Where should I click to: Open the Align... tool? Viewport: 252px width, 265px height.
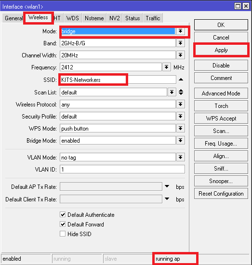(x=221, y=156)
